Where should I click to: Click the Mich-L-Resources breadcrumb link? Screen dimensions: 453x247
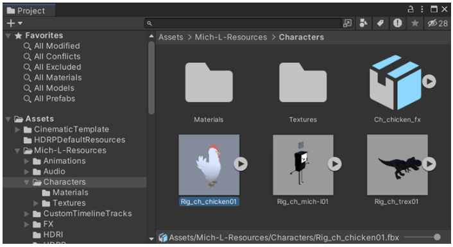231,37
